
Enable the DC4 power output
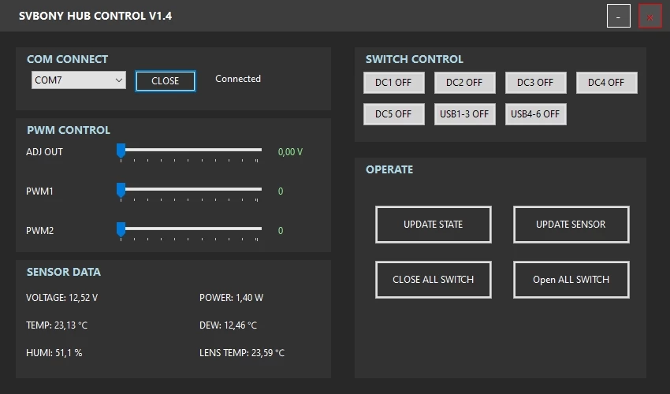pyautogui.click(x=606, y=83)
